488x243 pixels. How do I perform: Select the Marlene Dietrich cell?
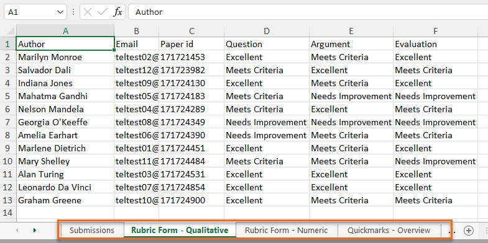pos(65,148)
